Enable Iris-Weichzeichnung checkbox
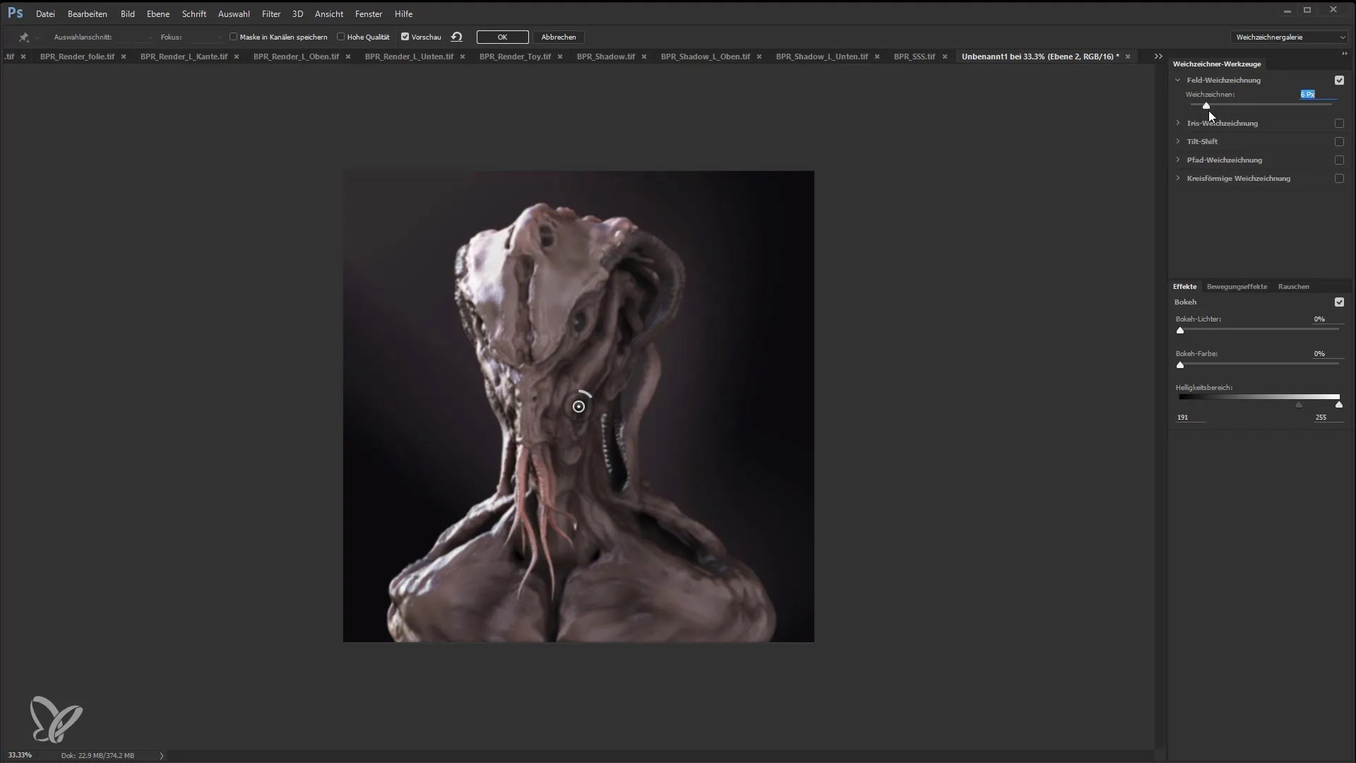The height and width of the screenshot is (763, 1356). coord(1339,123)
